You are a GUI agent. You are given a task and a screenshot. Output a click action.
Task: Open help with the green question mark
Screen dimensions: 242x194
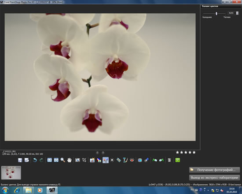point(178,160)
